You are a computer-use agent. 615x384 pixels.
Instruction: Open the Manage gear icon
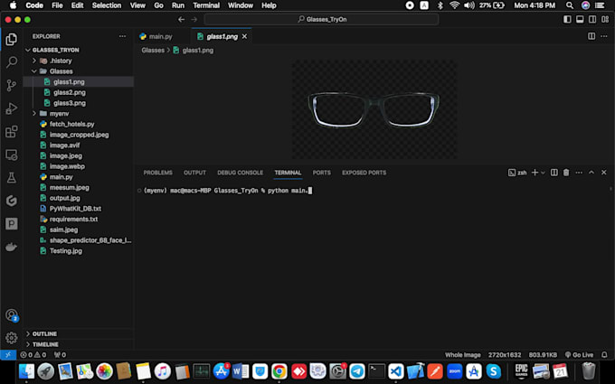click(12, 337)
